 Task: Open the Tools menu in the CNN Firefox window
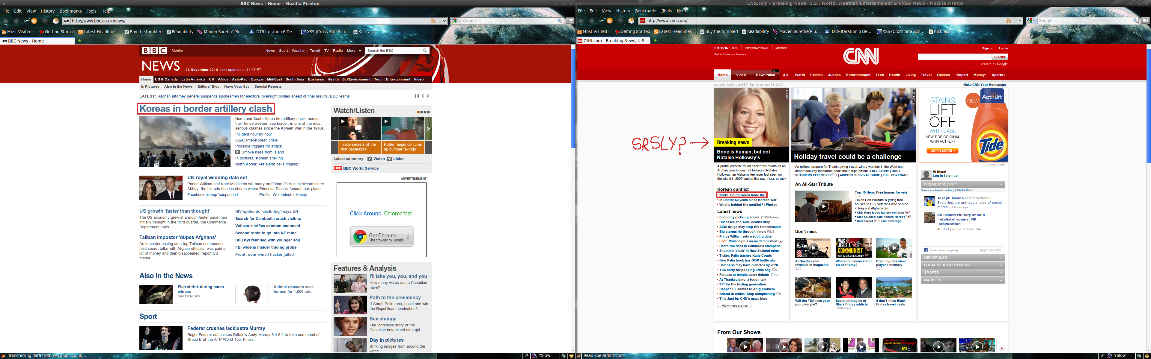point(667,11)
